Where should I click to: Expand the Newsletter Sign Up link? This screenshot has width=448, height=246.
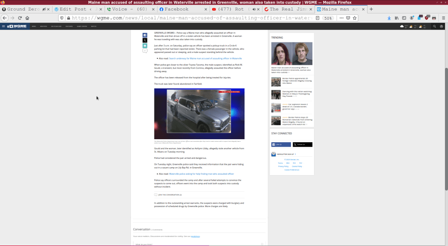(286, 154)
